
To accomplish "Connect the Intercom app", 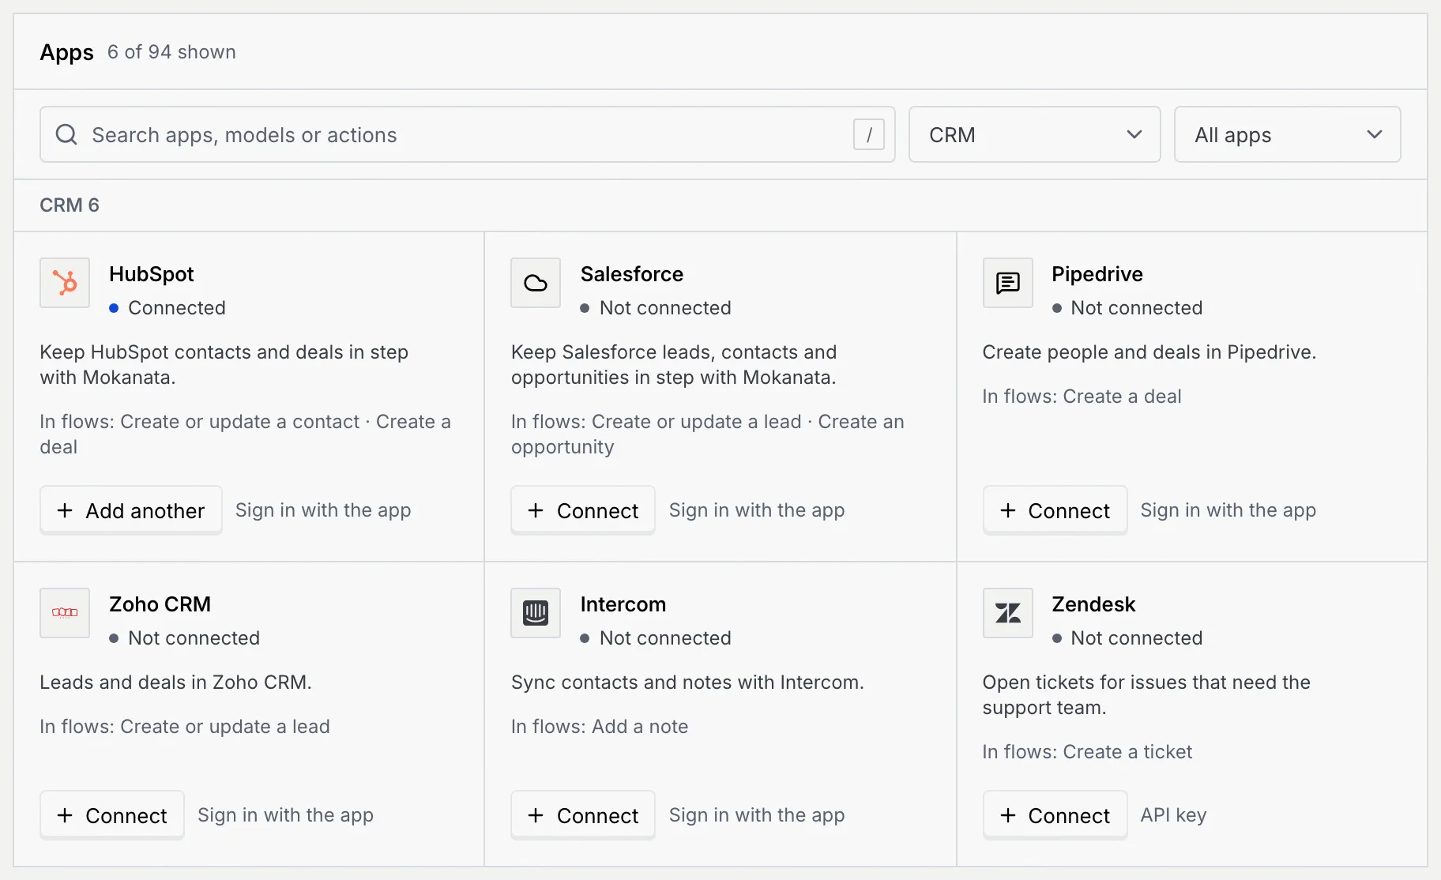I will (x=583, y=815).
